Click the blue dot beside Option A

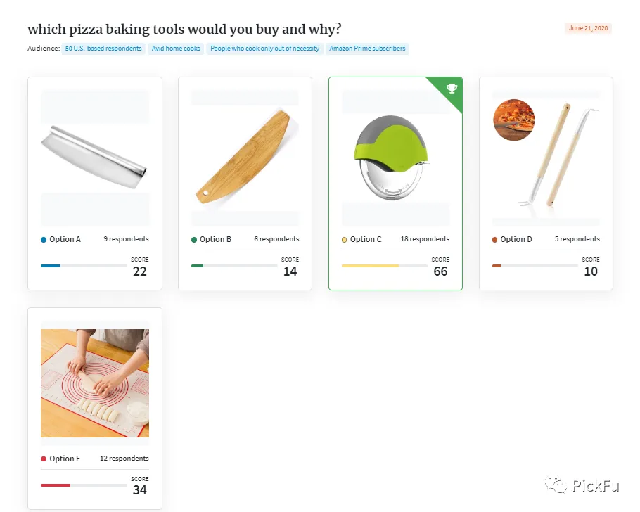[x=44, y=240]
